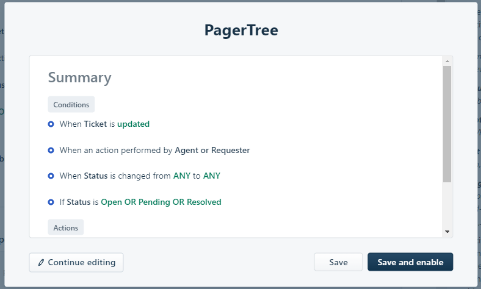Click the bold 'Agent or Requester' text
The image size is (481, 289).
(x=212, y=150)
